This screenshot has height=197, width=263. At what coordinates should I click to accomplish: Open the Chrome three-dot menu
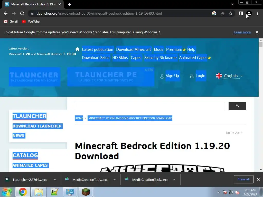point(257,13)
